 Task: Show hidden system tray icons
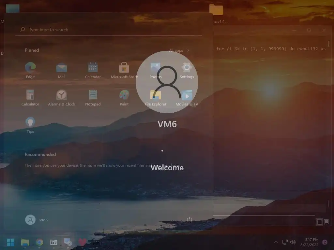pos(276,242)
